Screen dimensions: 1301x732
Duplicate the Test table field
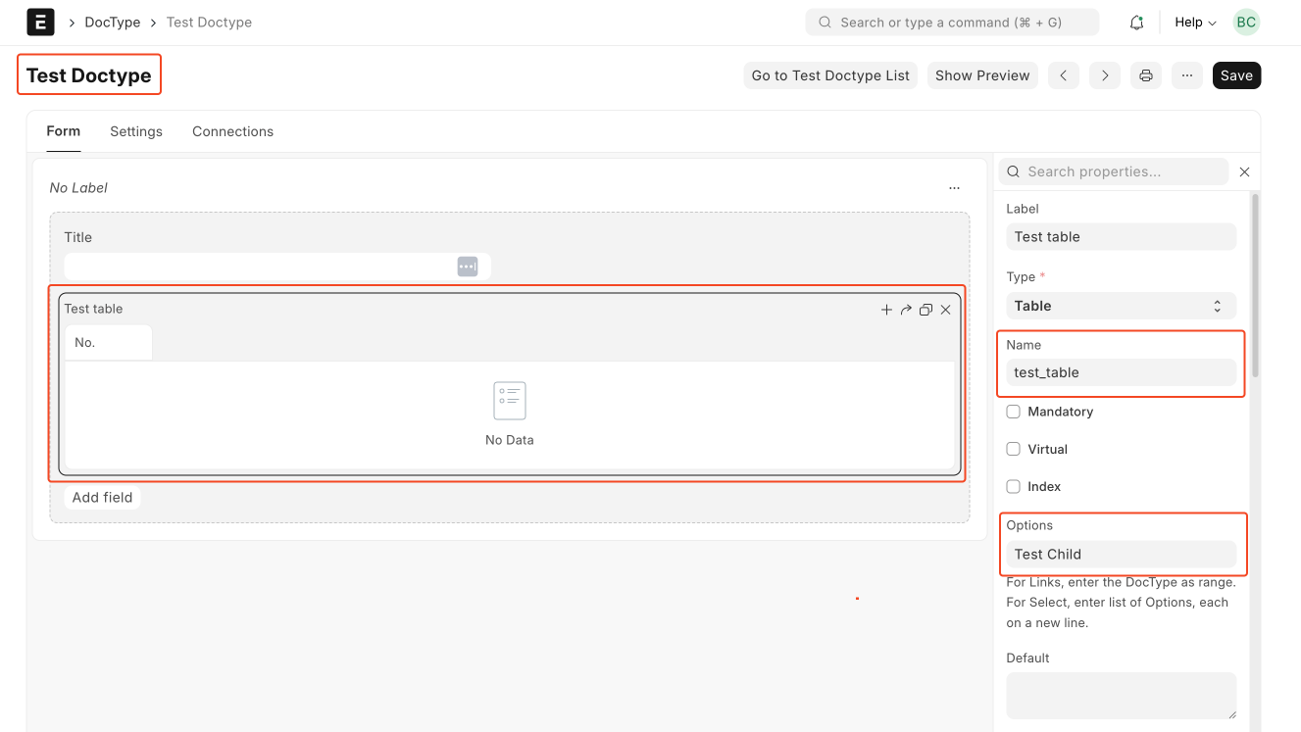(x=926, y=310)
